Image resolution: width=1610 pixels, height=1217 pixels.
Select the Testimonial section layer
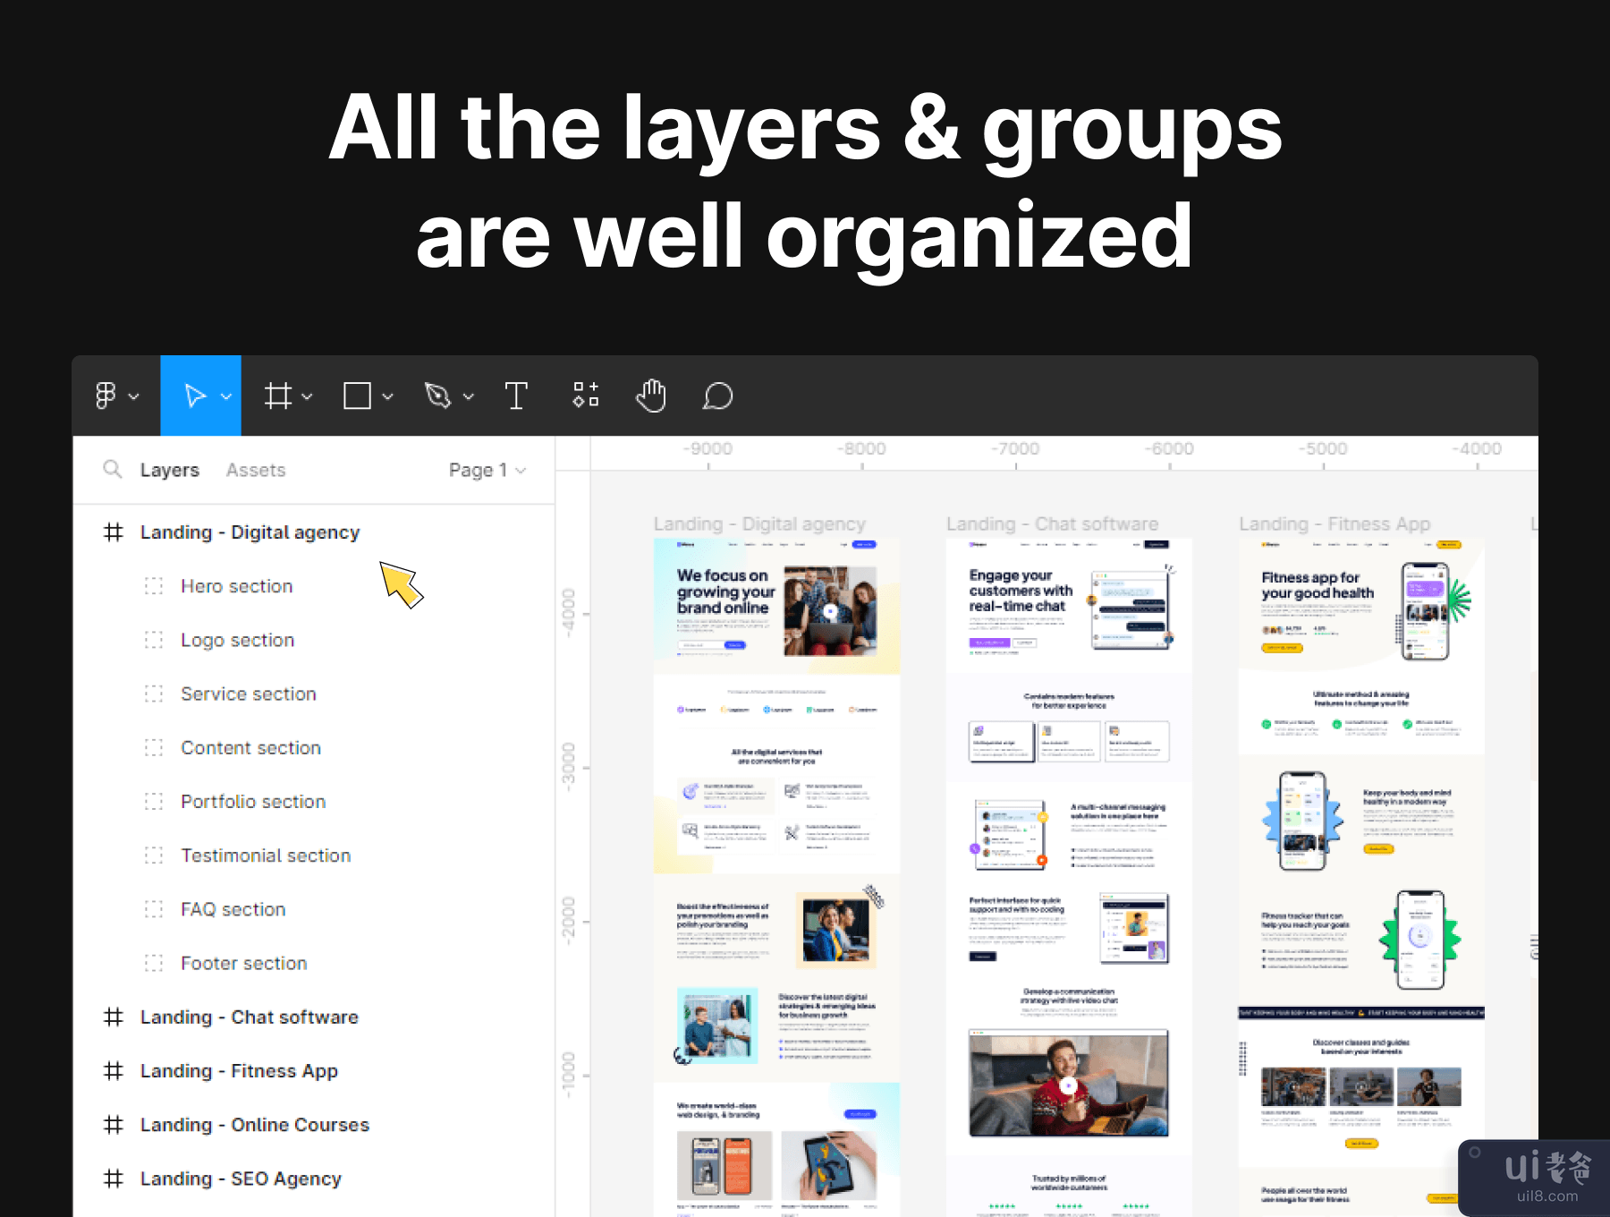(266, 855)
